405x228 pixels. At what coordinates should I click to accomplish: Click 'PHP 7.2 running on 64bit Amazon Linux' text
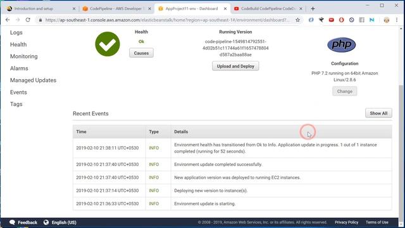point(344,77)
